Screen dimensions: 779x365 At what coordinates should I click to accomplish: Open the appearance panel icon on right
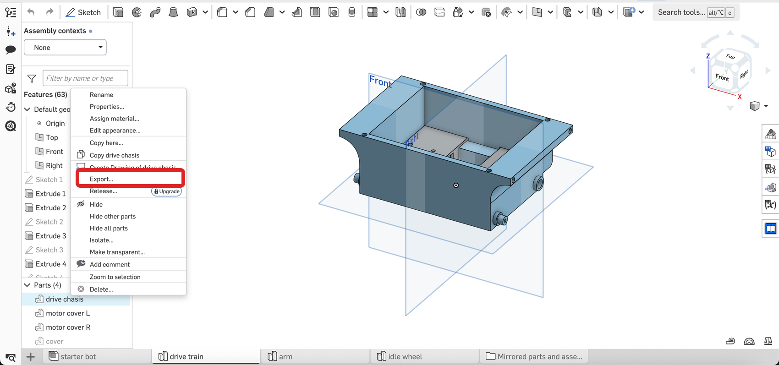770,134
